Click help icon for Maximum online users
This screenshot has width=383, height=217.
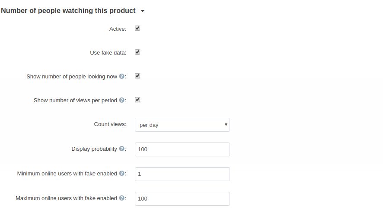pos(121,198)
